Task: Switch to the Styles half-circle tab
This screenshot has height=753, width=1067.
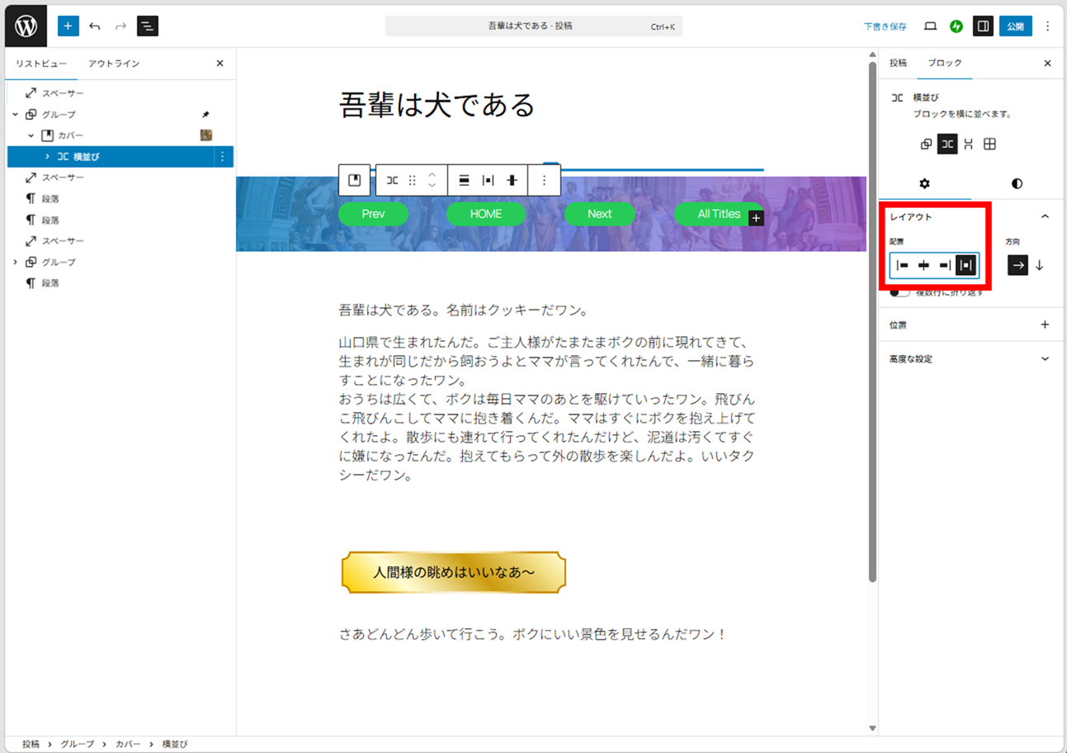Action: tap(1016, 183)
